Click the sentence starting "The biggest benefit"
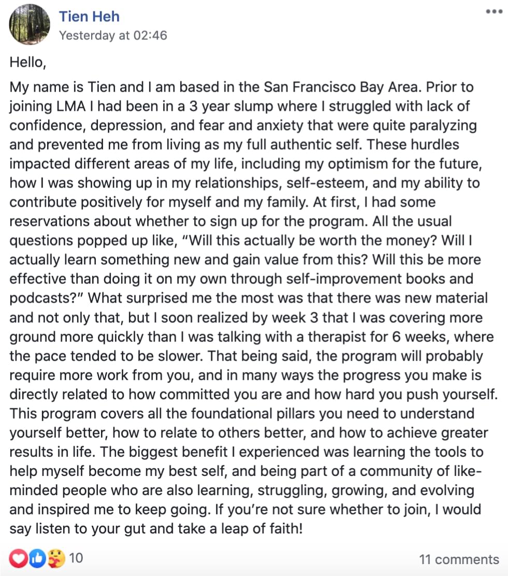Image resolution: width=508 pixels, height=576 pixels. tap(246, 481)
